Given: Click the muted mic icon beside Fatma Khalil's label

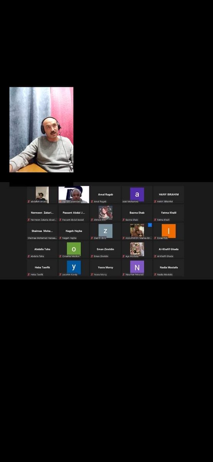Looking at the screenshot, I should coord(155,220).
